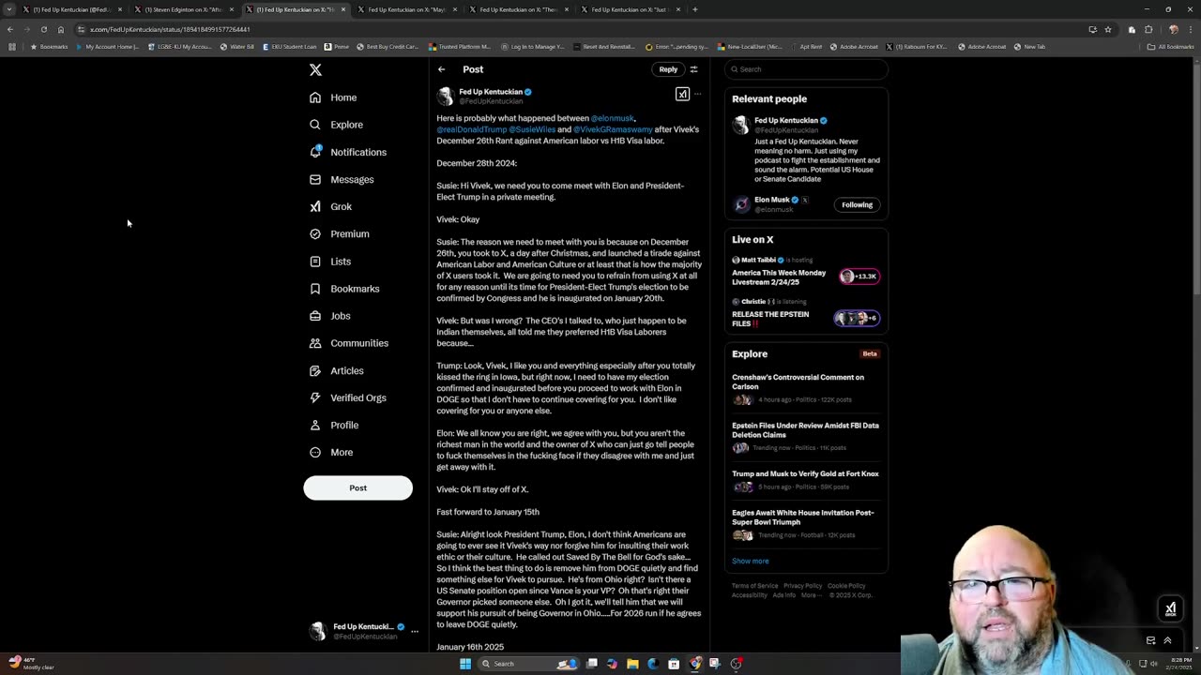Open Microsoft Store from taskbar
This screenshot has height=675, width=1201.
click(674, 664)
